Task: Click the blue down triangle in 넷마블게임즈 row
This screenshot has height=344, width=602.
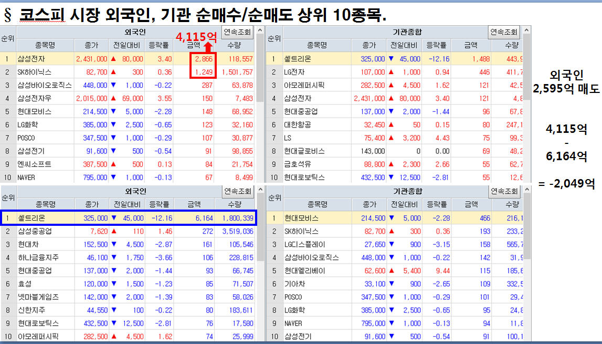Action: coord(113,297)
